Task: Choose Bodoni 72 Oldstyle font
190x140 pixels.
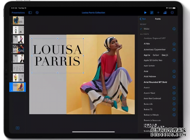Action: 151,115
